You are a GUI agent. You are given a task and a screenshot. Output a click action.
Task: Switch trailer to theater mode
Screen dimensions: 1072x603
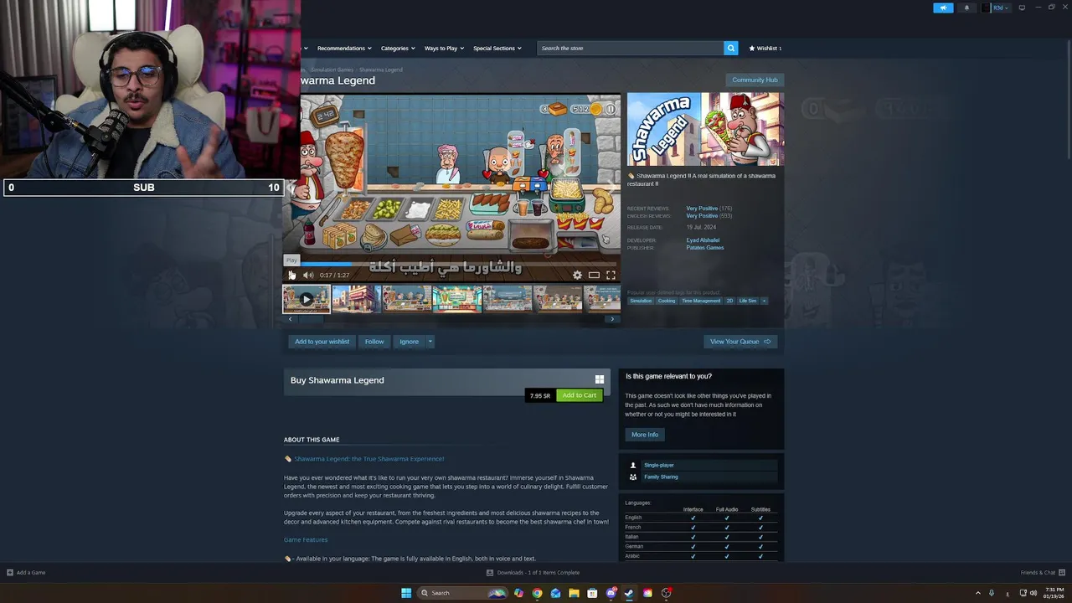[594, 275]
